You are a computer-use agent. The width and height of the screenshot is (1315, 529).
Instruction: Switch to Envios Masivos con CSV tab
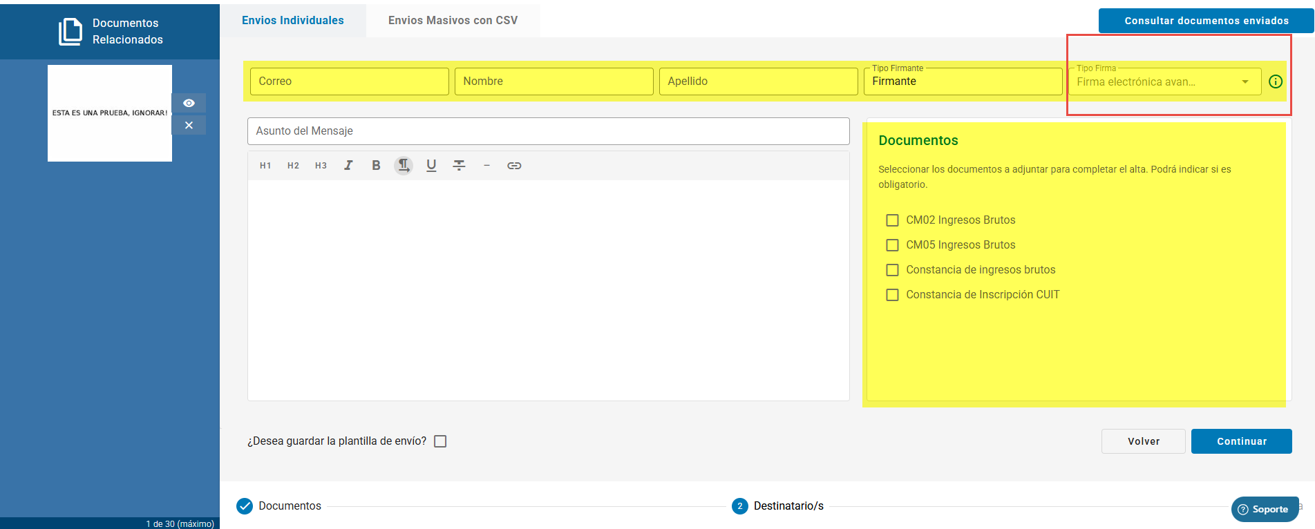(x=453, y=21)
